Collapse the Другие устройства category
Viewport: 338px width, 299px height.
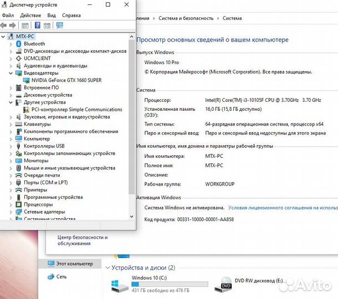pos(11,102)
